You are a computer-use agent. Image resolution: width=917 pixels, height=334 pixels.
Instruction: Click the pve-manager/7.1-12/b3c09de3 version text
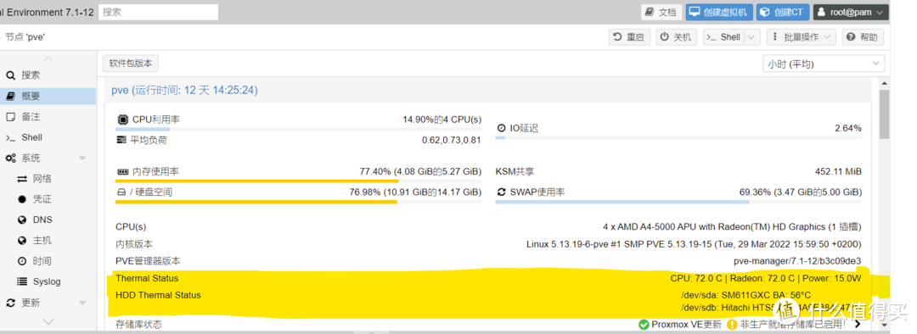tap(797, 261)
